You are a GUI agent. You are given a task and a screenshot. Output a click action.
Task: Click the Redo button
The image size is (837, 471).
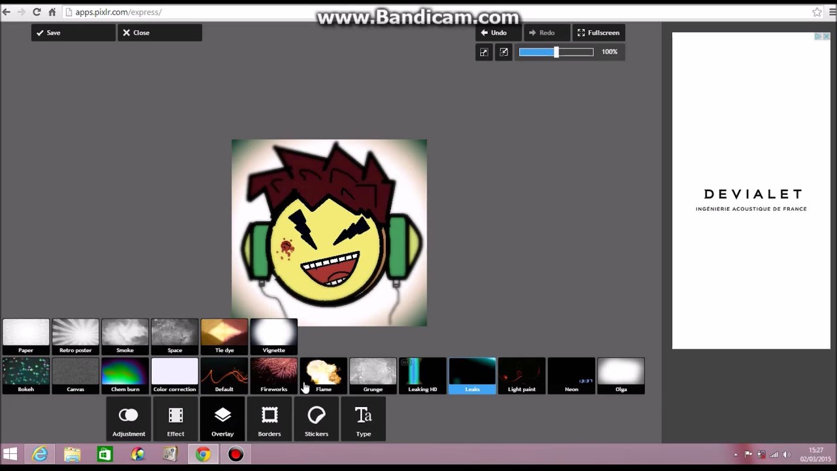coord(547,33)
